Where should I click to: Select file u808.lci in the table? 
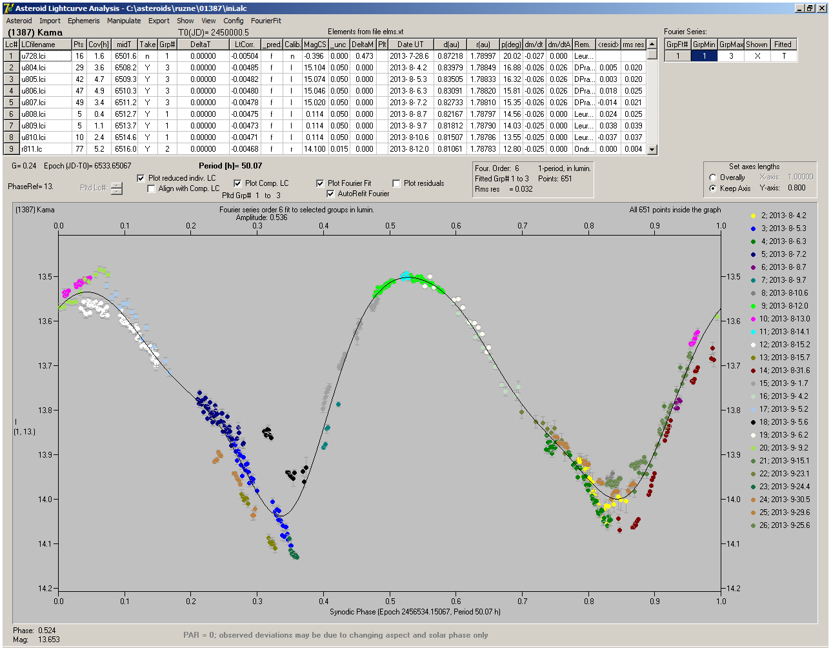click(x=45, y=114)
